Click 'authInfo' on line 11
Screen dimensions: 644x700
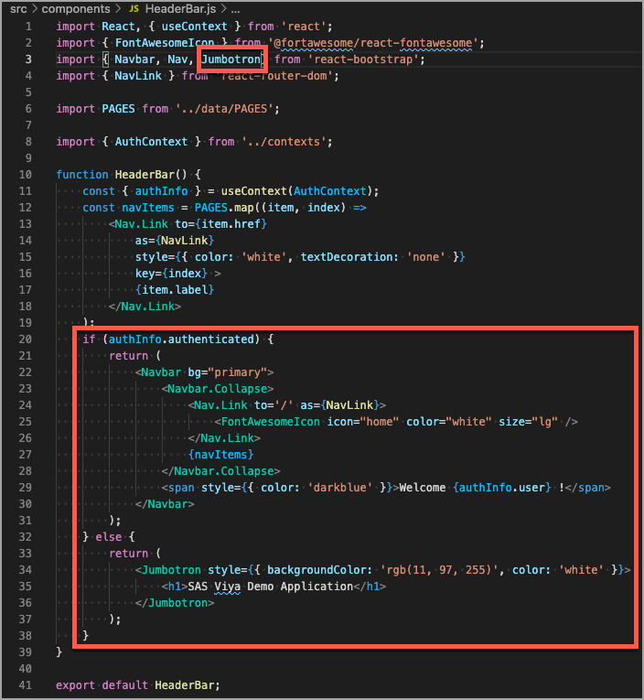coord(161,191)
